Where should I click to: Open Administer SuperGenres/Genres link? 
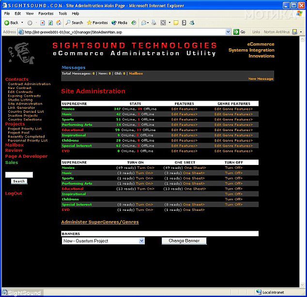100,222
